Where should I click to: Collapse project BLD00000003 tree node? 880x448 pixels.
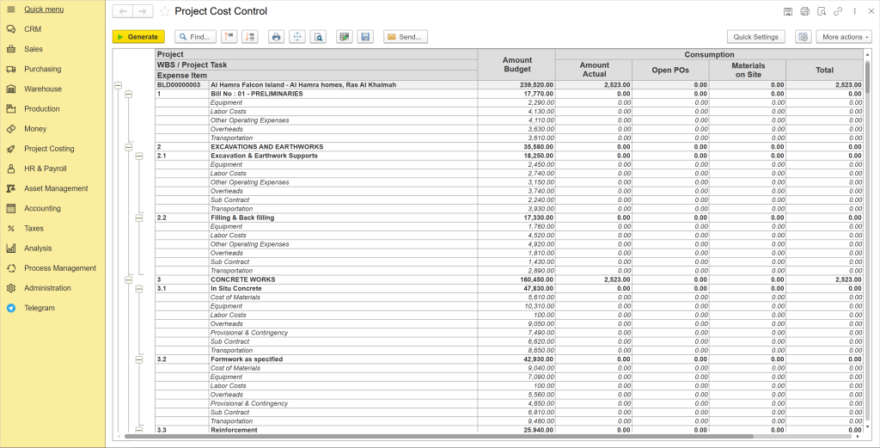pos(118,85)
